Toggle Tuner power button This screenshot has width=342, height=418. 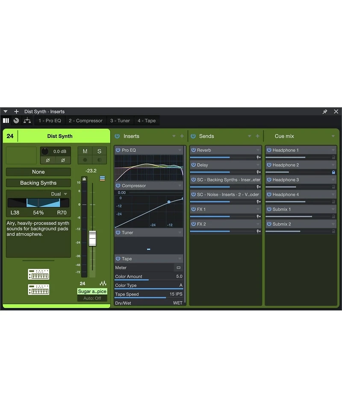[118, 232]
